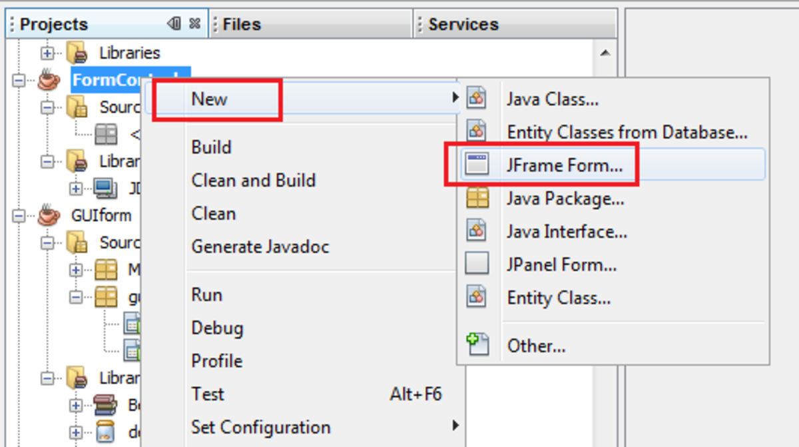
Task: Switch to the Services tab
Action: (463, 25)
